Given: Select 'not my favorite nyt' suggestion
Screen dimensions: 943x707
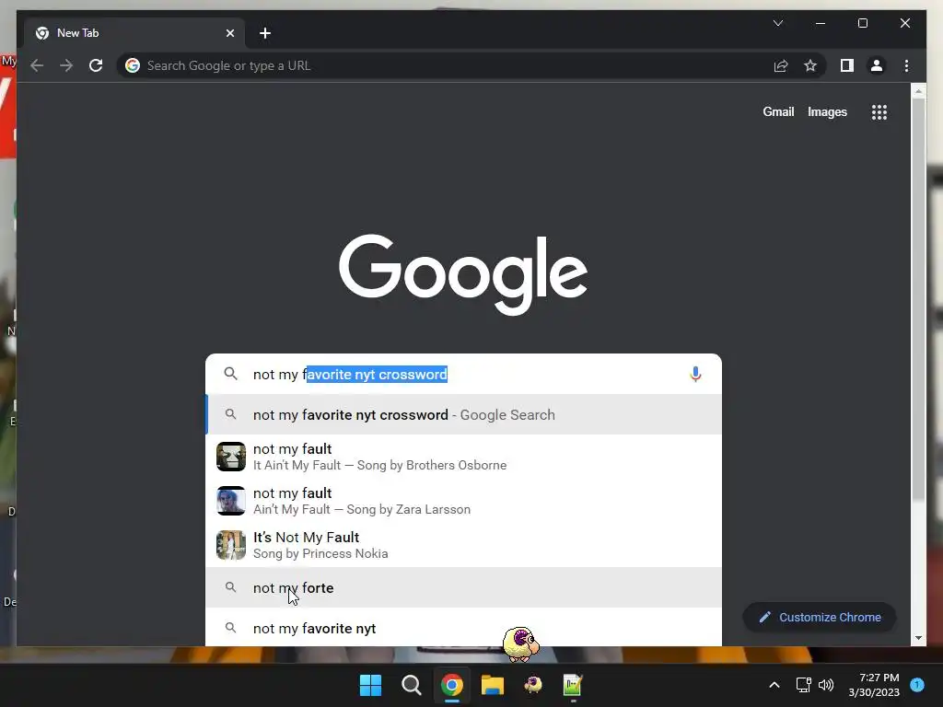Looking at the screenshot, I should (x=463, y=628).
